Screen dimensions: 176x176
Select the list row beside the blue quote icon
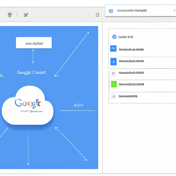tap(142, 49)
